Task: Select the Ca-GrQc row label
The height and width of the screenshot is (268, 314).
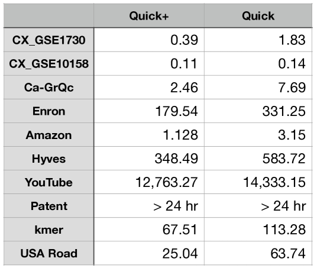Action: (x=48, y=88)
